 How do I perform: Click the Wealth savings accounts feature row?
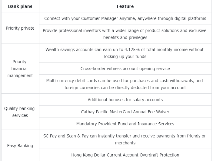point(125,53)
